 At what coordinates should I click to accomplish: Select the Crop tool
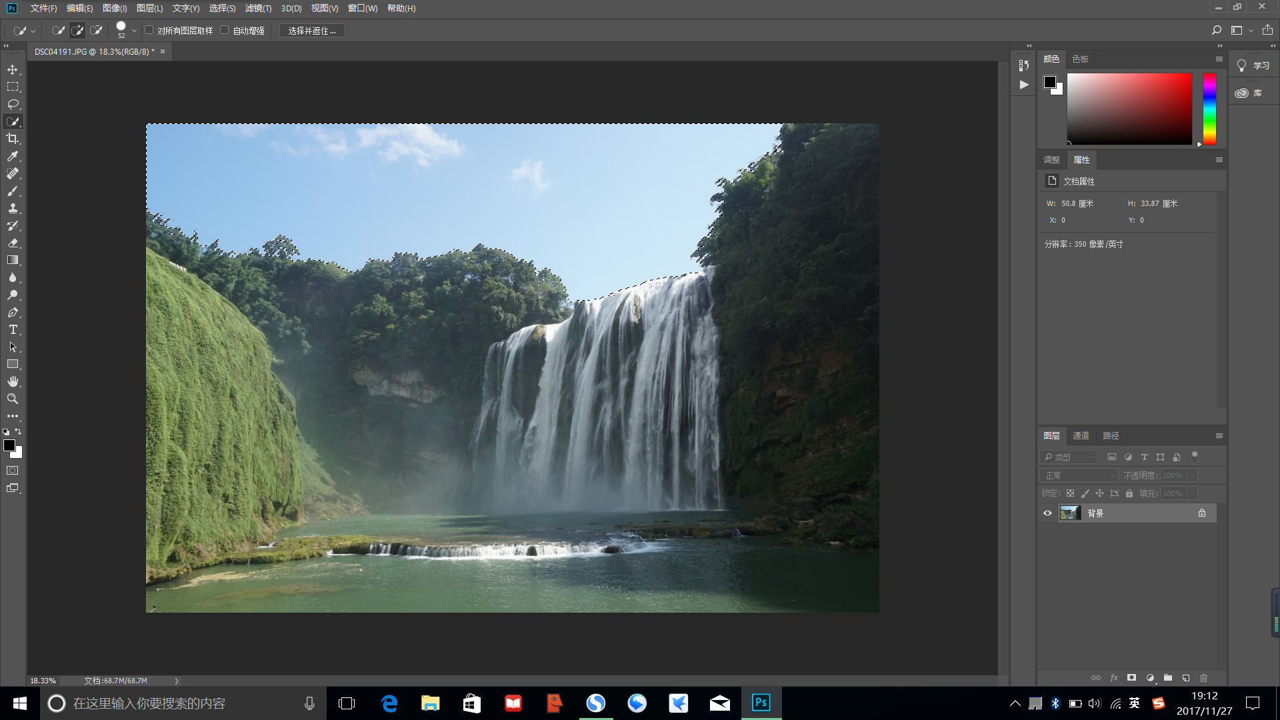(x=13, y=139)
